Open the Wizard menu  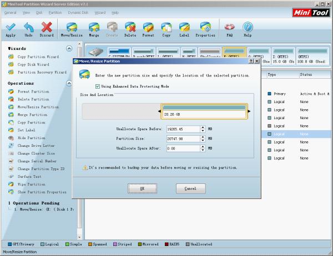point(100,13)
